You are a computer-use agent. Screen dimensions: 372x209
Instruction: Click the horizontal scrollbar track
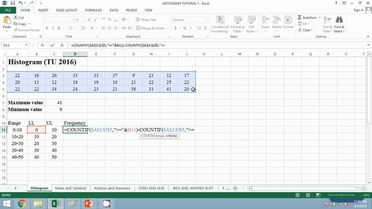(x=304, y=188)
